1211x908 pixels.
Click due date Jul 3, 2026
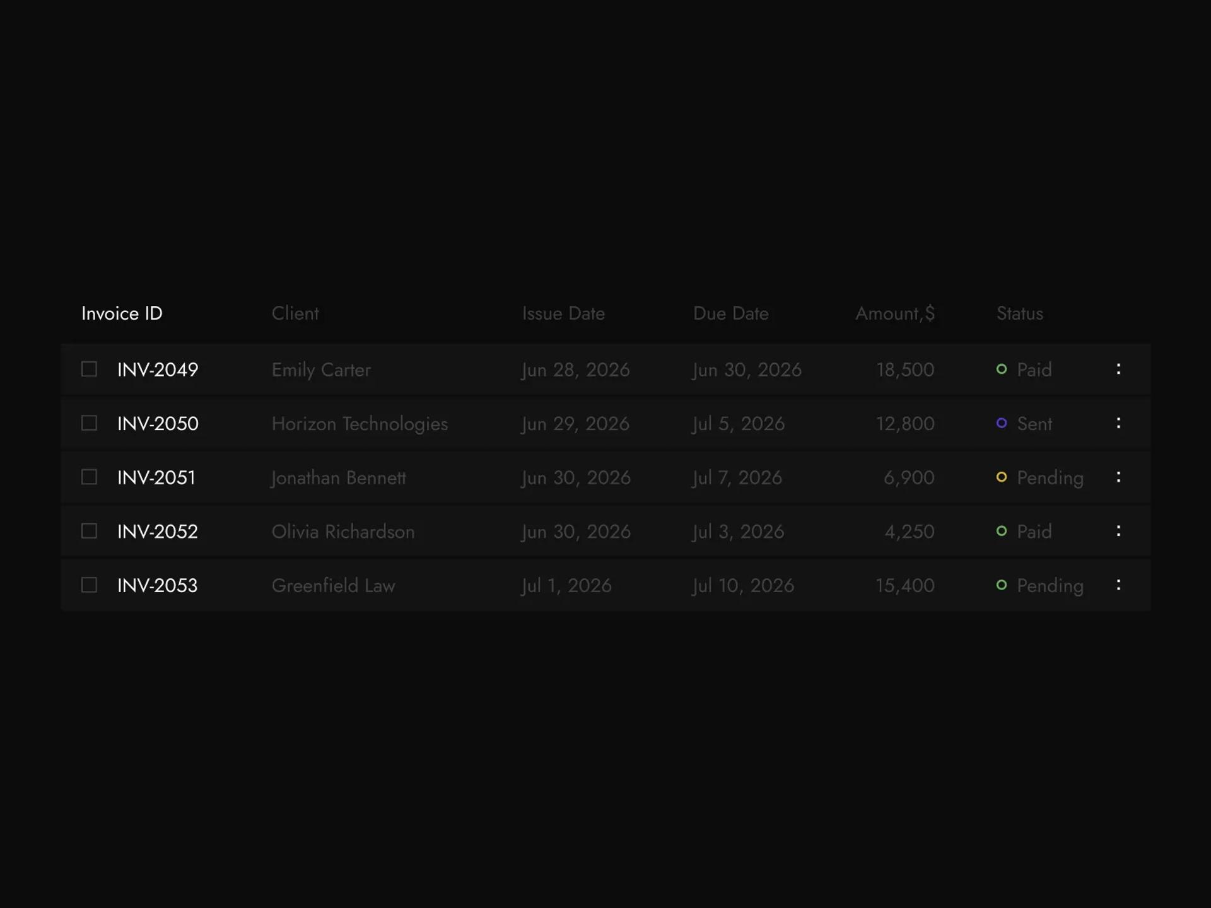[x=738, y=532]
